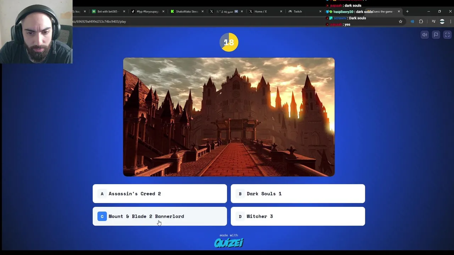Click the flag report icon

coord(436,35)
